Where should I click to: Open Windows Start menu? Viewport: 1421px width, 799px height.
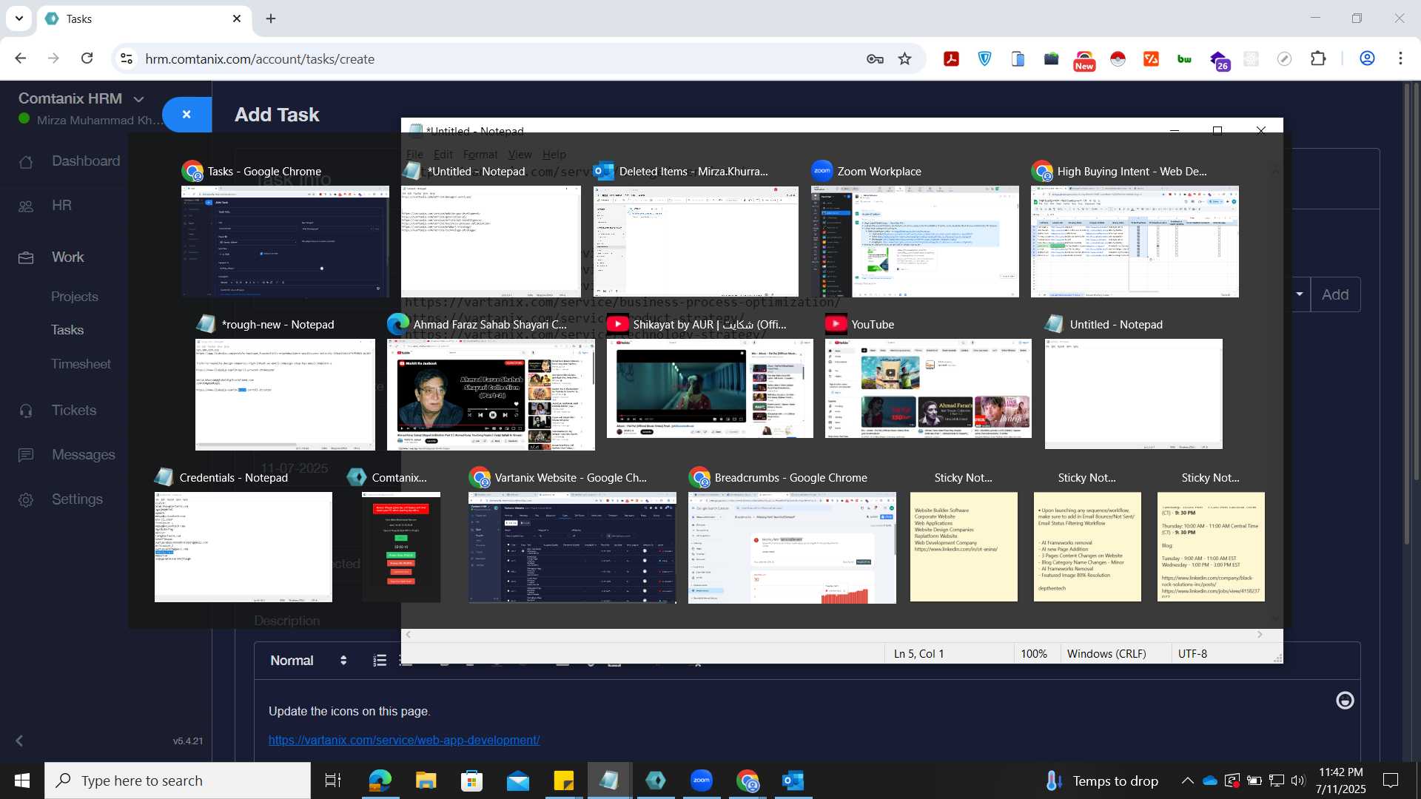(22, 781)
